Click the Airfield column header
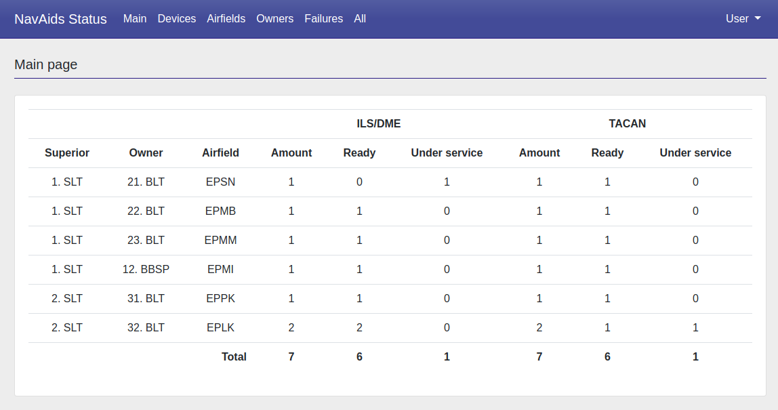778x410 pixels. coord(220,153)
